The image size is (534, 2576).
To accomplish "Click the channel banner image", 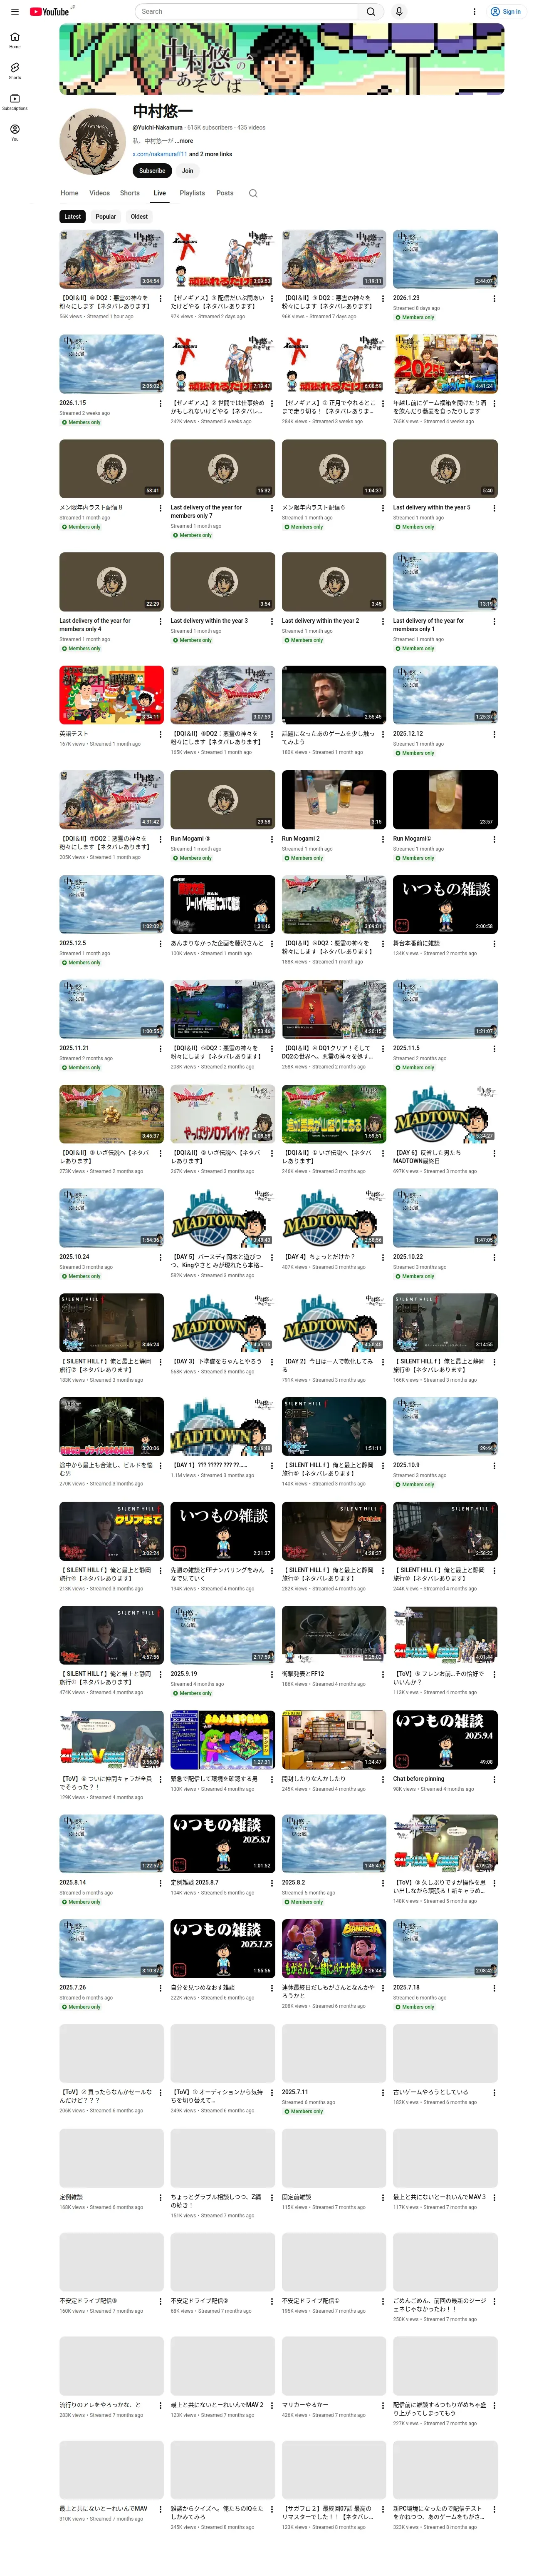I will (x=282, y=60).
